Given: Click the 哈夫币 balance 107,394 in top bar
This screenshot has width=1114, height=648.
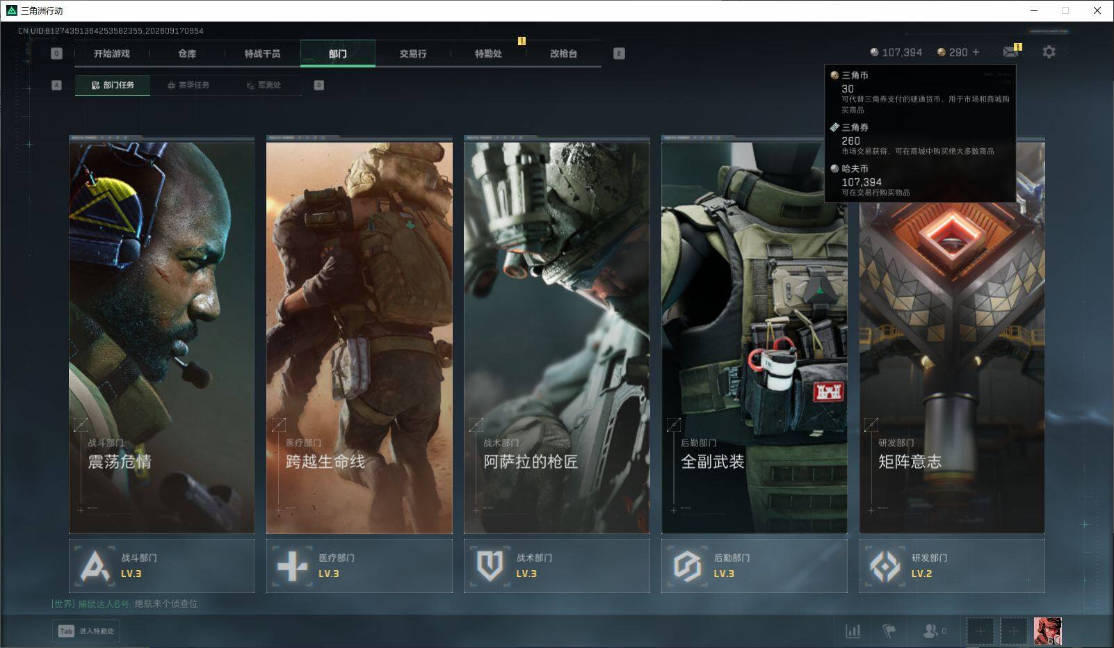Looking at the screenshot, I should pyautogui.click(x=896, y=52).
